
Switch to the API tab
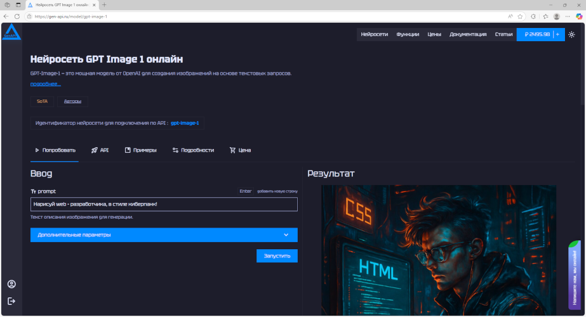point(100,150)
